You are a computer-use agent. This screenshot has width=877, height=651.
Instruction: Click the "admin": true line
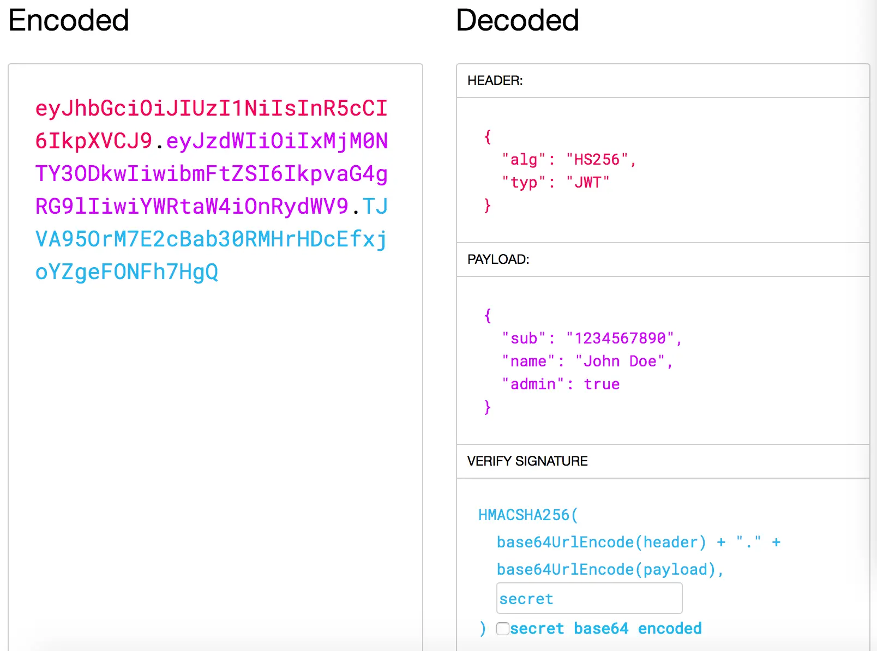tap(560, 384)
